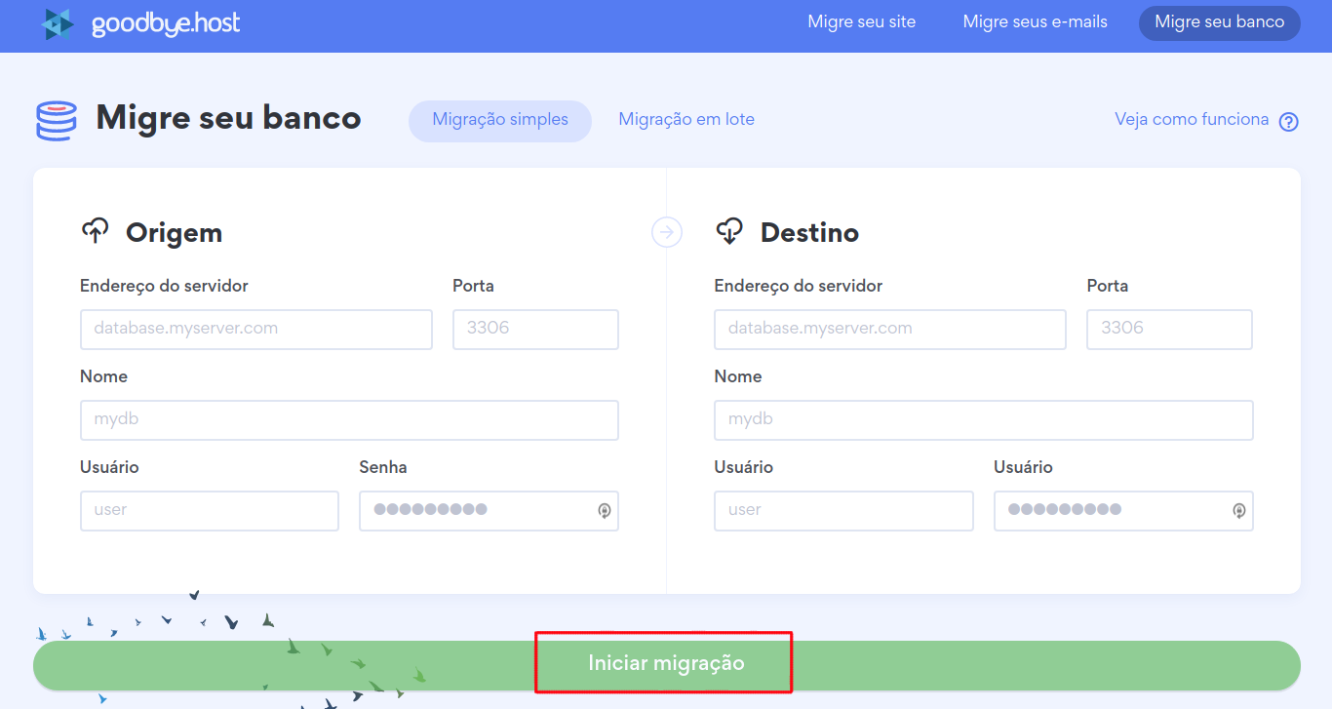This screenshot has width=1332, height=709.
Task: Click the help question mark icon
Action: pyautogui.click(x=1288, y=122)
